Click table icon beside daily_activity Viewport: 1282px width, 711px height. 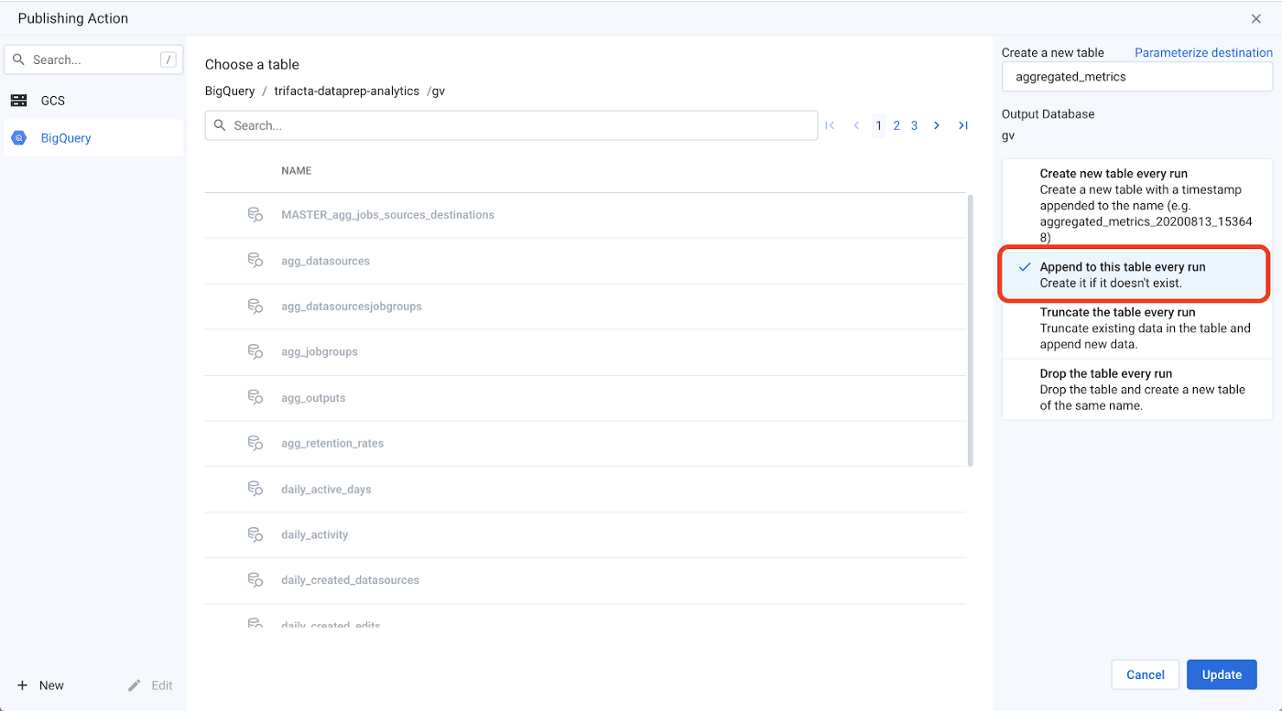point(255,534)
